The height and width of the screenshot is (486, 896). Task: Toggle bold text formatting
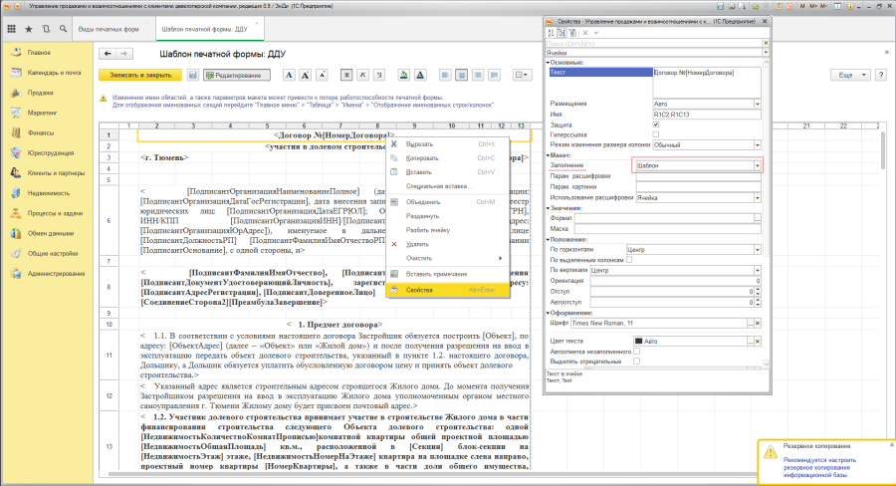(x=347, y=75)
